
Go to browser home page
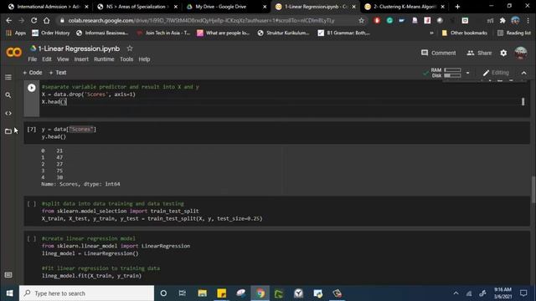click(47, 20)
